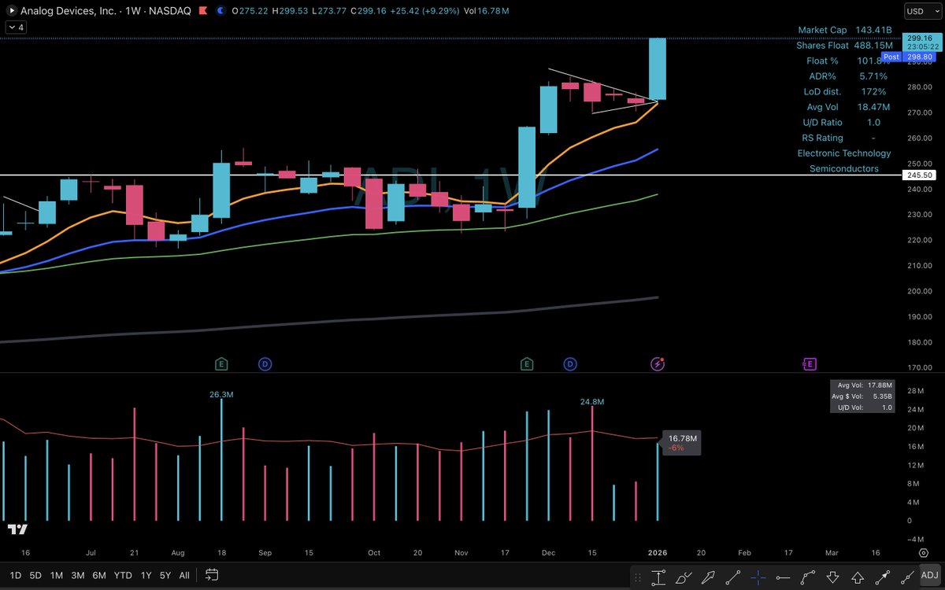Click the moon post-market session icon
This screenshot has width=945, height=590.
[220, 9]
